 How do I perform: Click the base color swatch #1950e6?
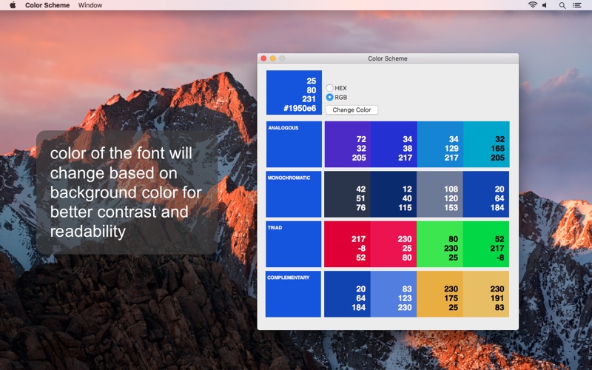(294, 92)
